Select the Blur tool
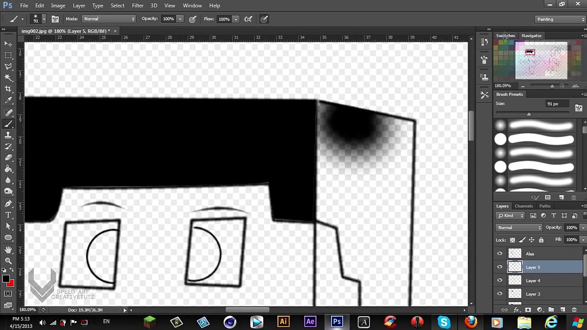 [x=8, y=181]
